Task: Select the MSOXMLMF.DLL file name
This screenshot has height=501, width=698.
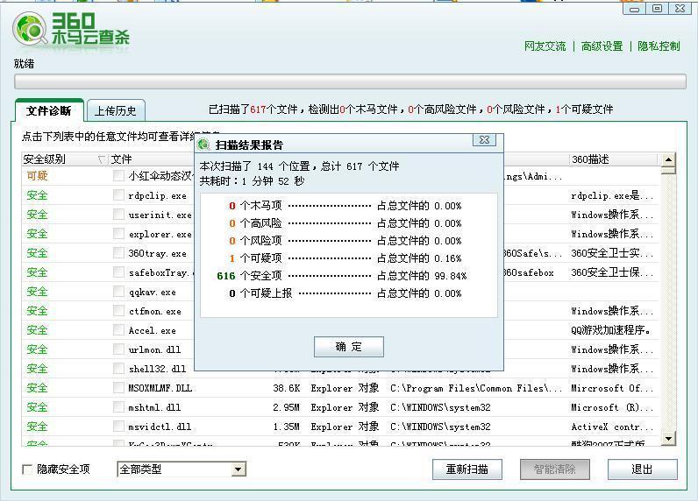Action: (160, 389)
